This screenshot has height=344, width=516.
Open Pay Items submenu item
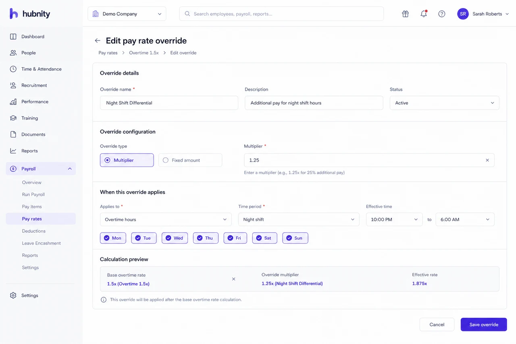tap(32, 206)
